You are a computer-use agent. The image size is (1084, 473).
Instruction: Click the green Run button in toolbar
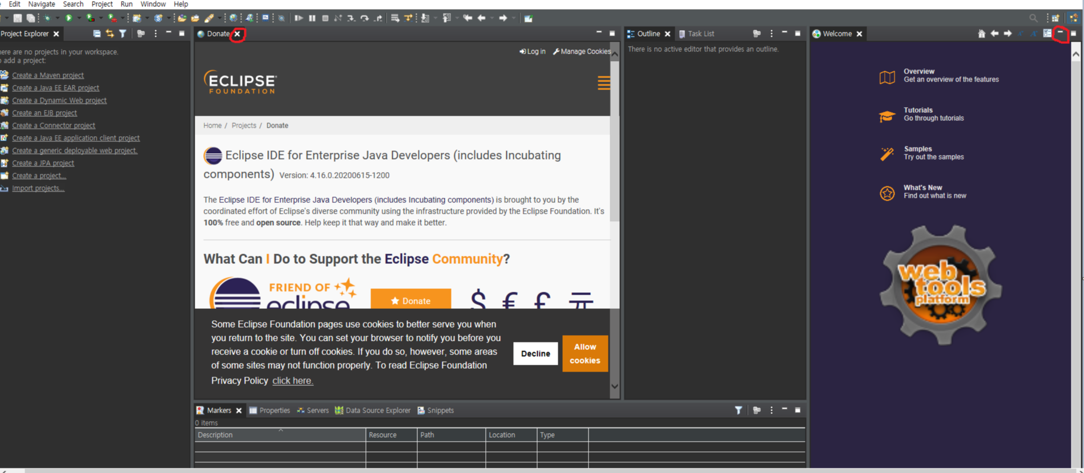click(68, 18)
